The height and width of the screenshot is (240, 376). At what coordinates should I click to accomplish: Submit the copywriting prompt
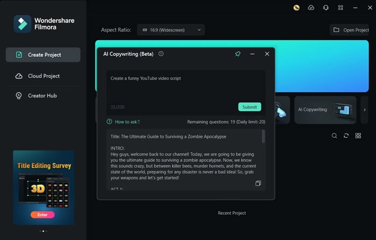[x=250, y=107]
